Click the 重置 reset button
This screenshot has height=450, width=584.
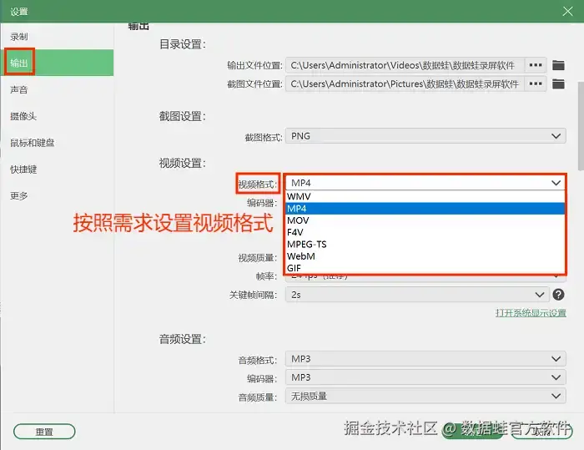tap(44, 432)
